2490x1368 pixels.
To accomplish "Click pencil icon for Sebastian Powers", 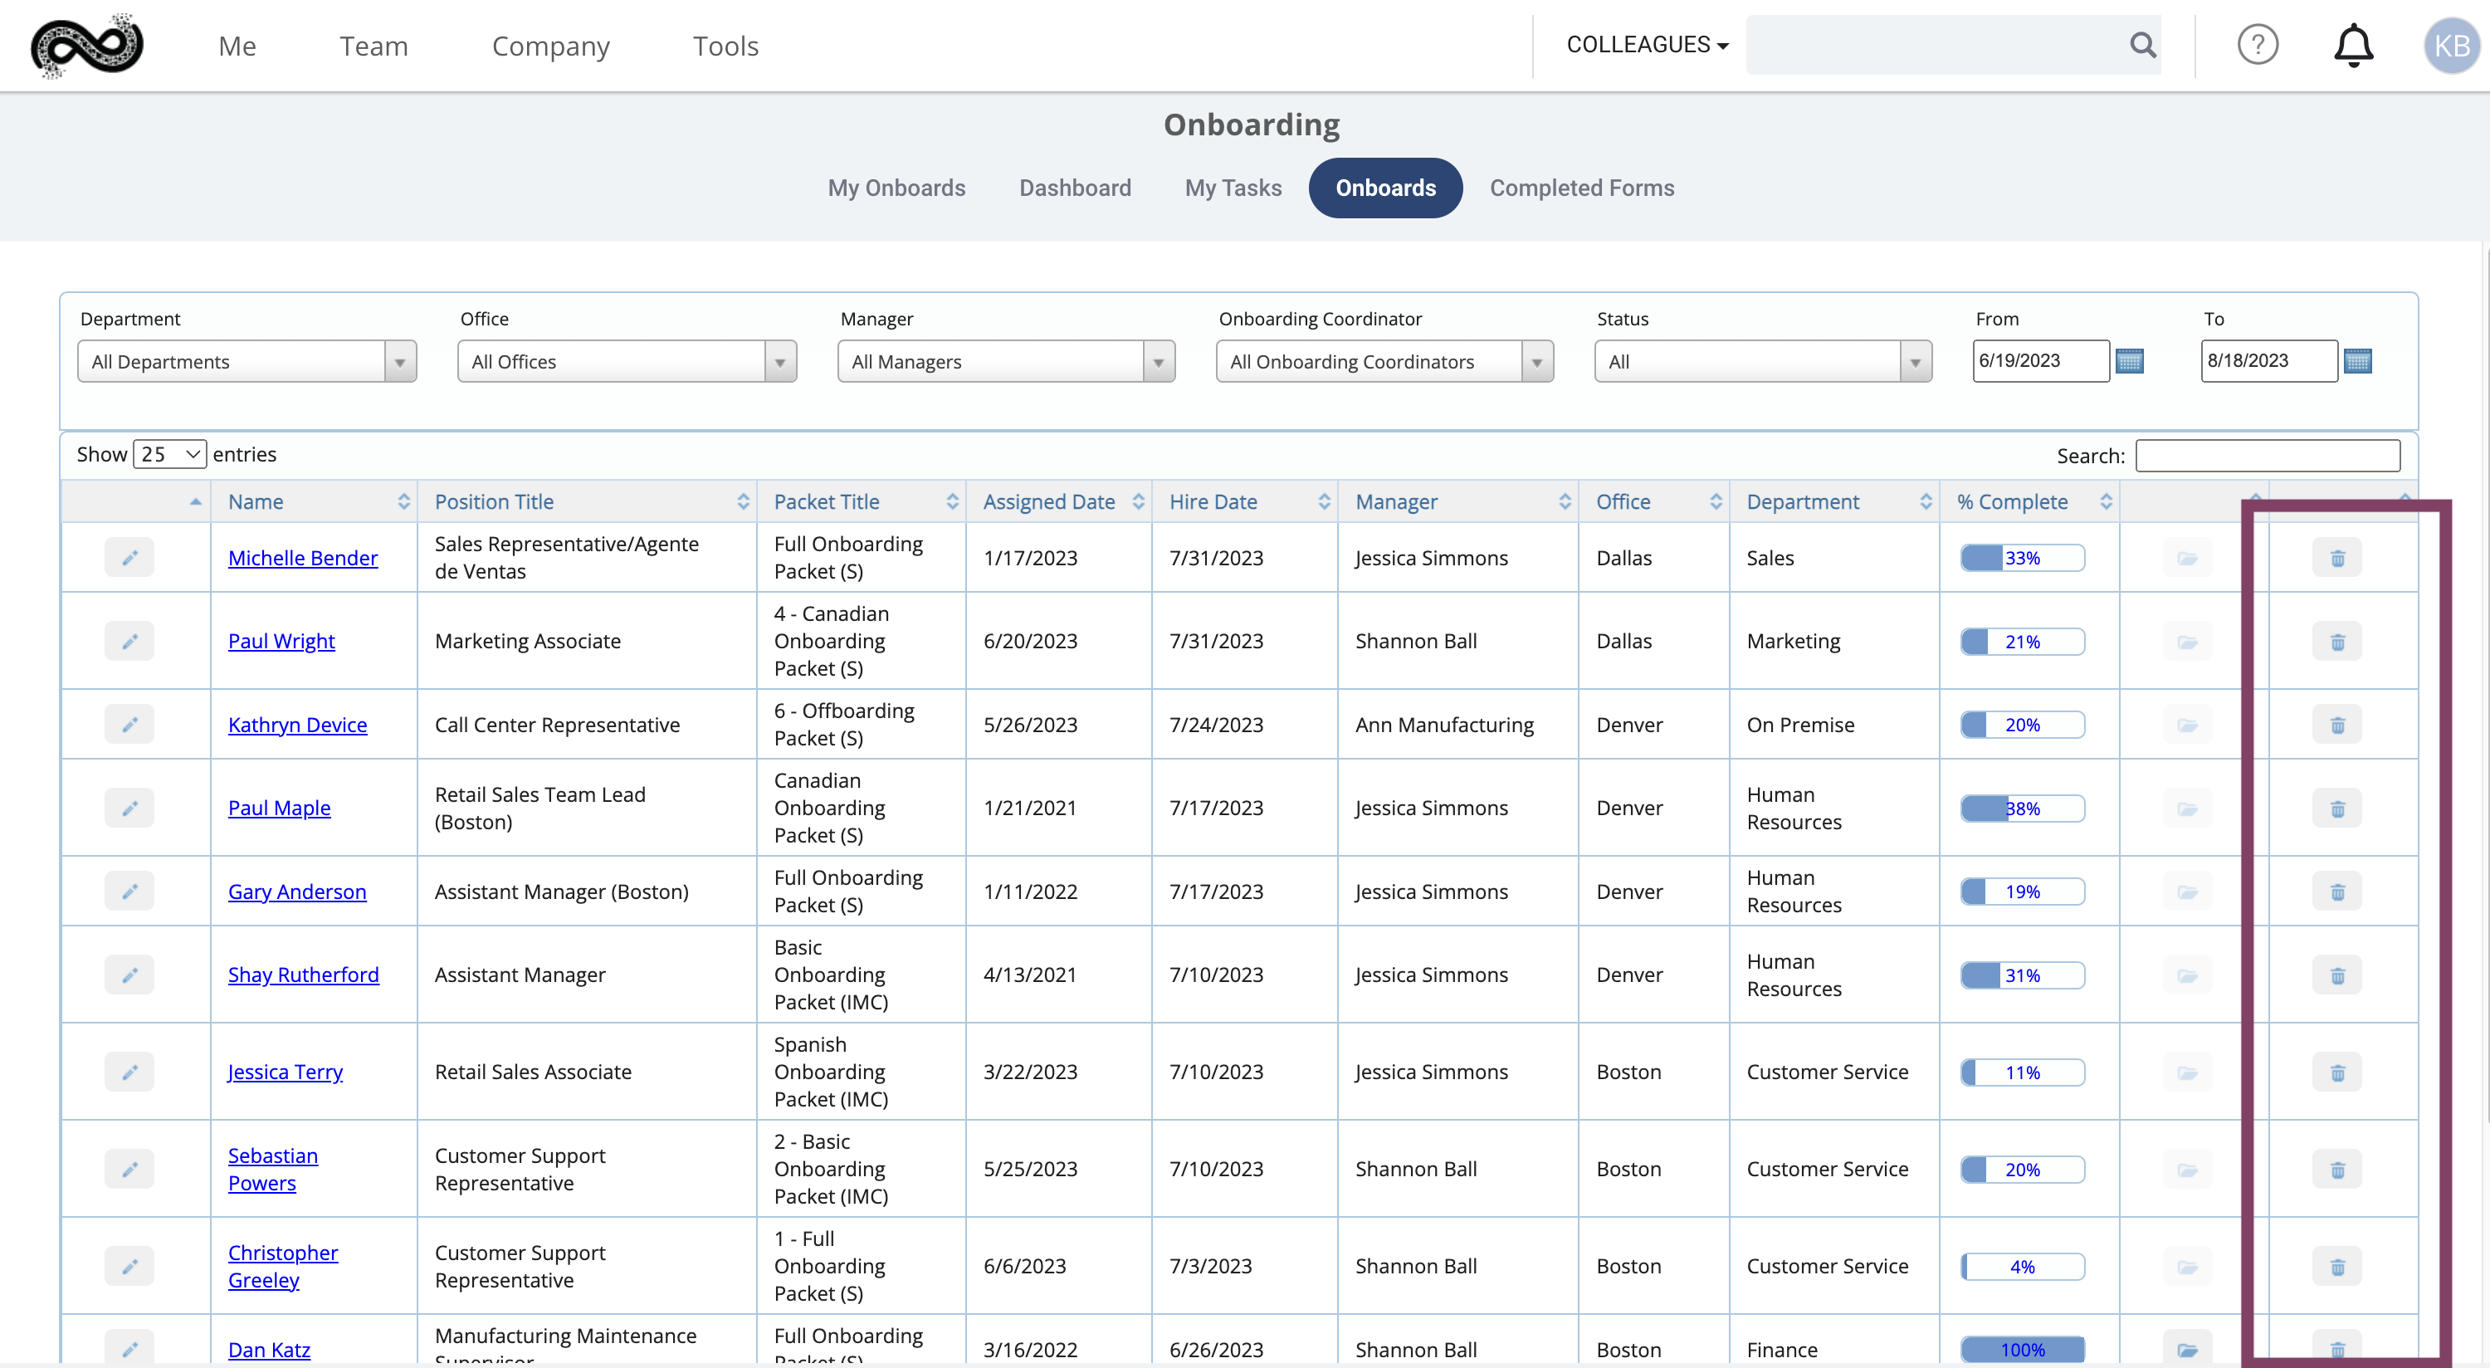I will click(x=129, y=1169).
